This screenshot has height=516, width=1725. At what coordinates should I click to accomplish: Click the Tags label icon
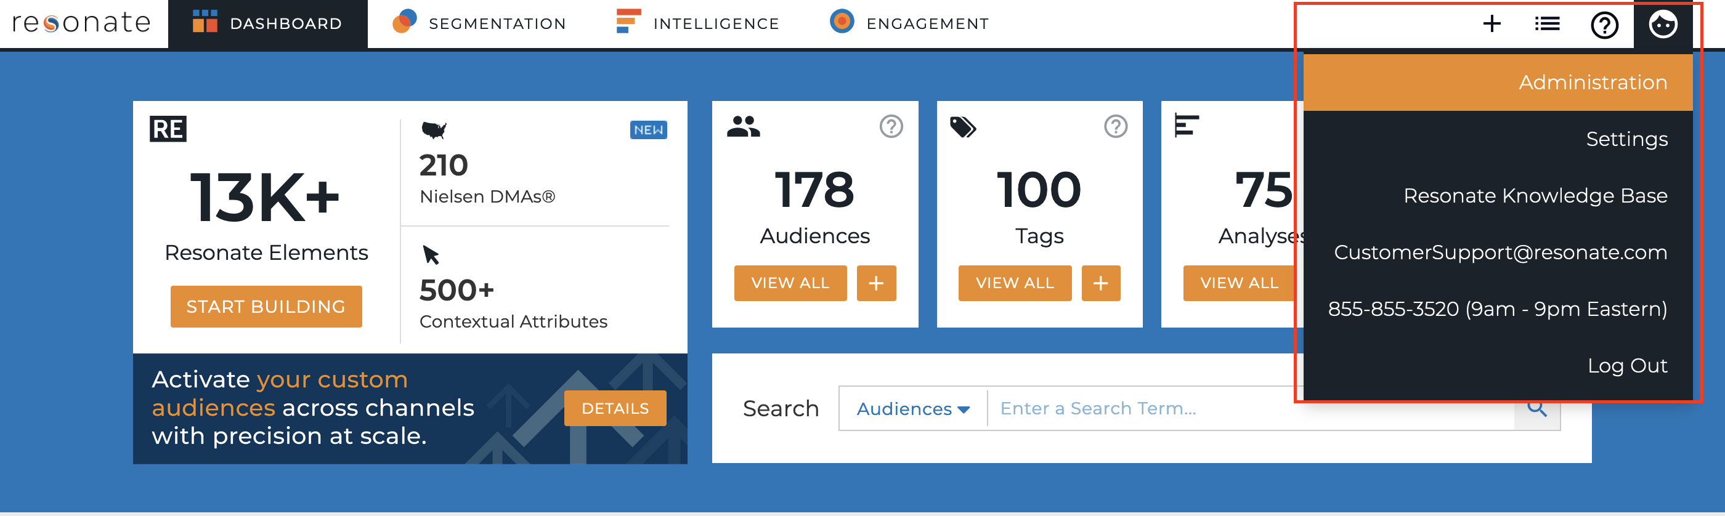pyautogui.click(x=963, y=127)
